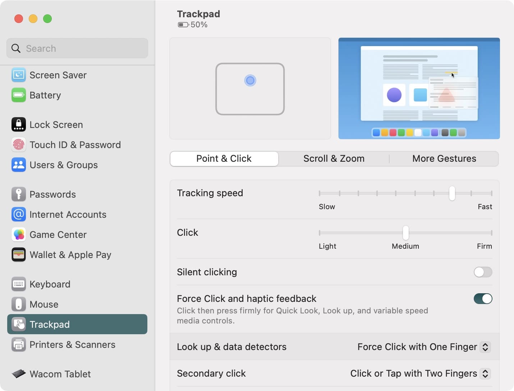This screenshot has height=391, width=514.
Task: Switch to the More Gestures tab
Action: click(x=444, y=158)
